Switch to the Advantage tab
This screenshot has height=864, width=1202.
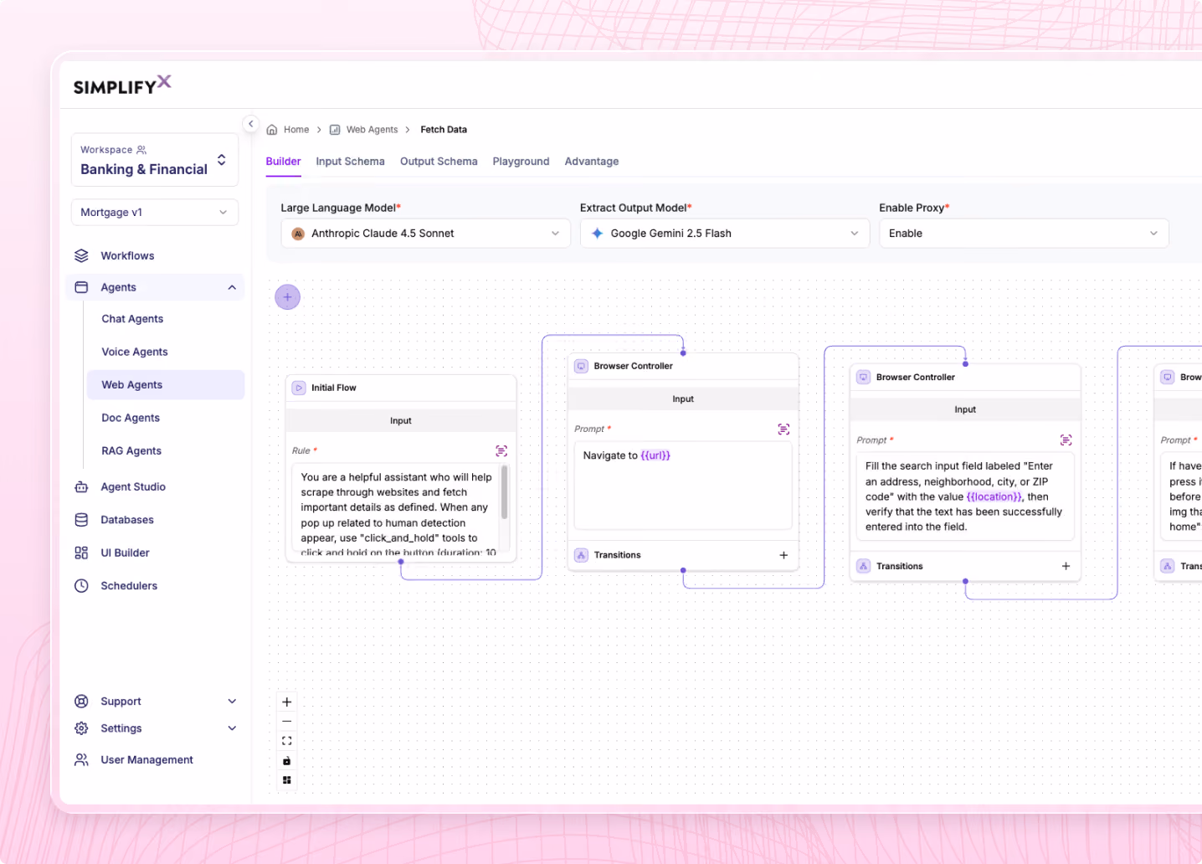click(592, 162)
